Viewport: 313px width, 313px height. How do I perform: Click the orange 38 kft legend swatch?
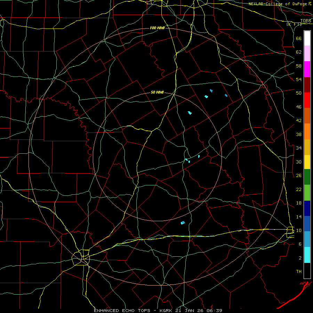(x=307, y=131)
